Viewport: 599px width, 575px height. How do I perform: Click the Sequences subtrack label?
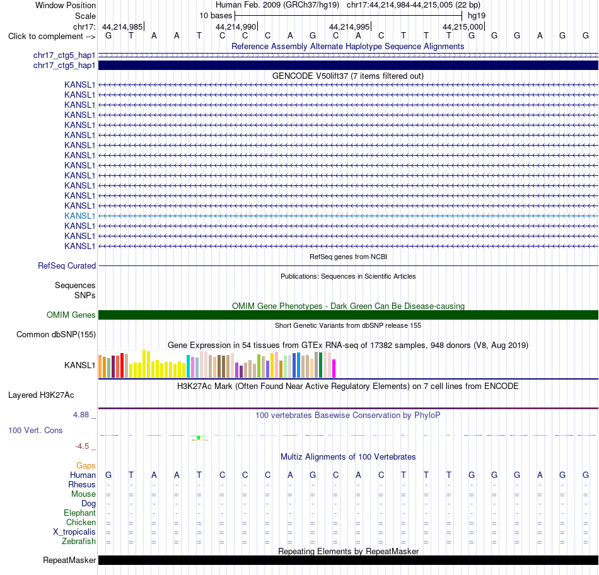(x=75, y=286)
